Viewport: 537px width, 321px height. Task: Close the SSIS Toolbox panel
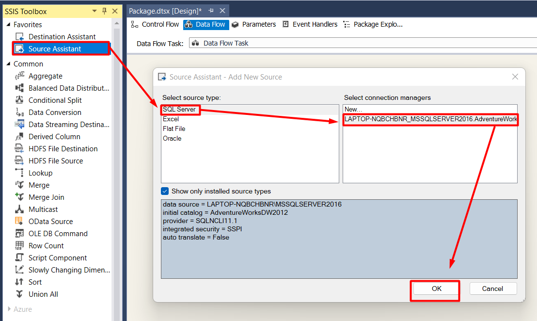click(x=115, y=11)
